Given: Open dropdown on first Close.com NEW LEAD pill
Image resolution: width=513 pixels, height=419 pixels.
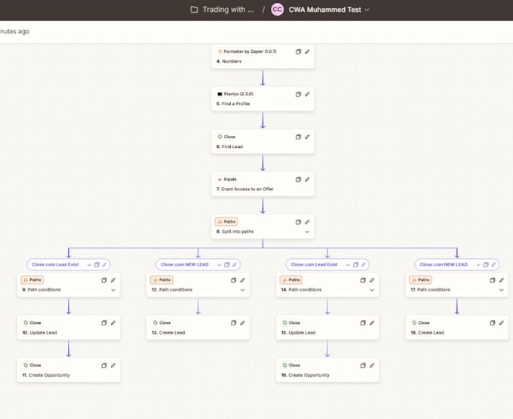Looking at the screenshot, I should pyautogui.click(x=220, y=265).
